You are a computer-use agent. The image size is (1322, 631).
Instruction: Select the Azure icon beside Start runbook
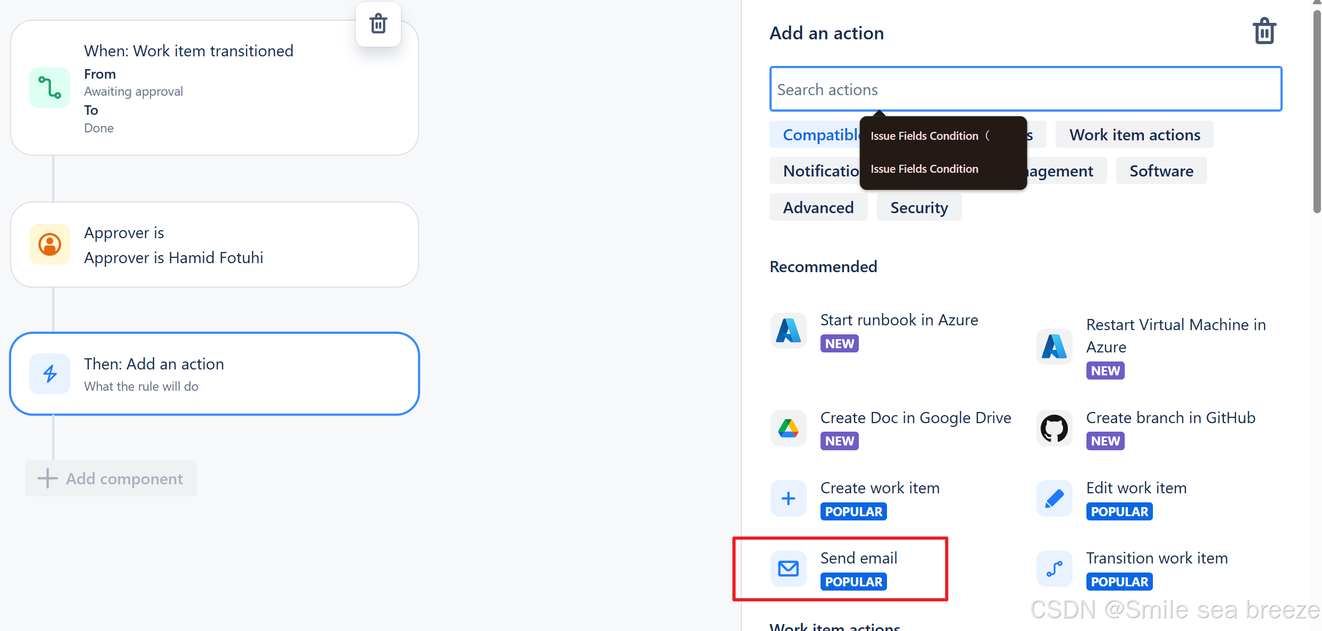[x=788, y=331]
